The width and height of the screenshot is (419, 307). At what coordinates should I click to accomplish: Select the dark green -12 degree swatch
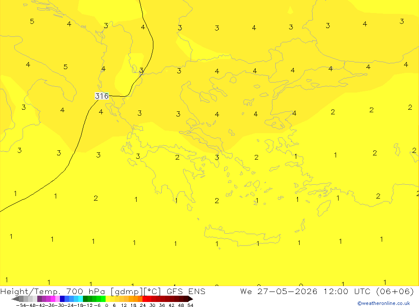(85, 299)
